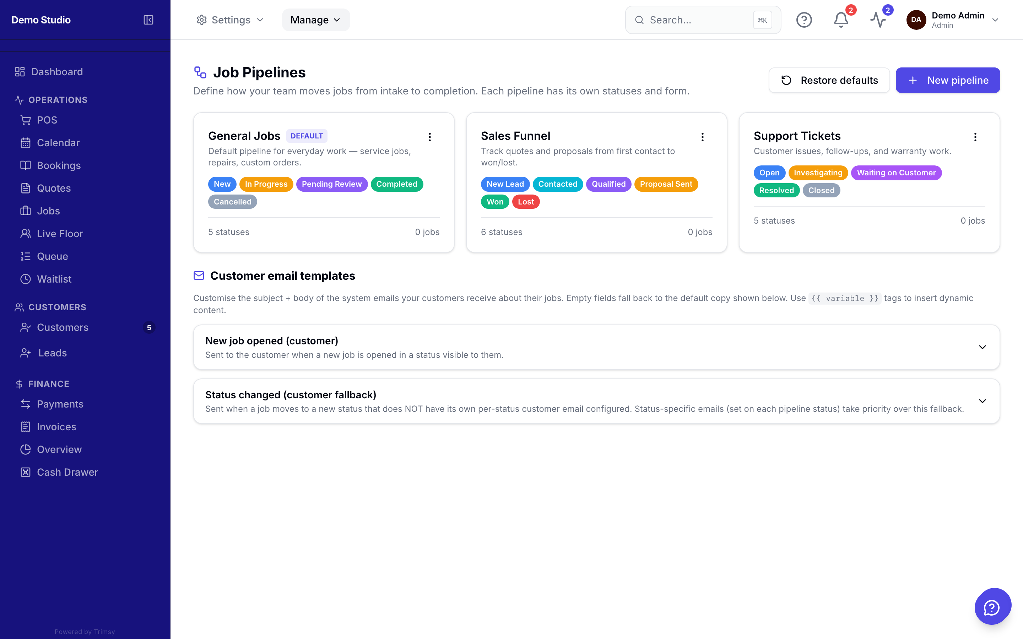
Task: Click the Calendar icon in sidebar
Action: tap(25, 143)
